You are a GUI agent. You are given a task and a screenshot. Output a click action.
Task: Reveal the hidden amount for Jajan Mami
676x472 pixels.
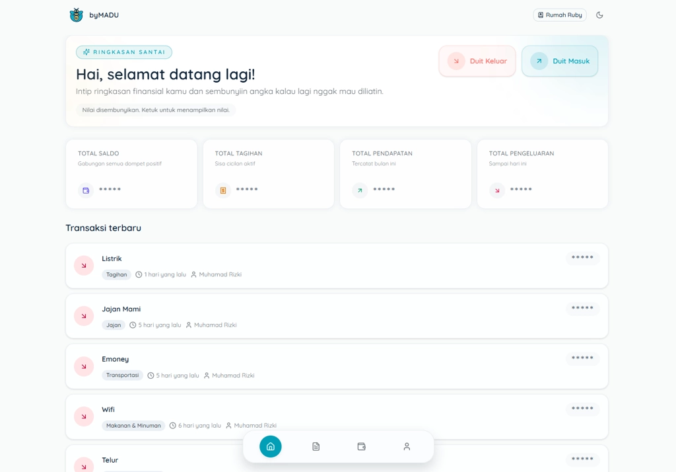pos(582,308)
